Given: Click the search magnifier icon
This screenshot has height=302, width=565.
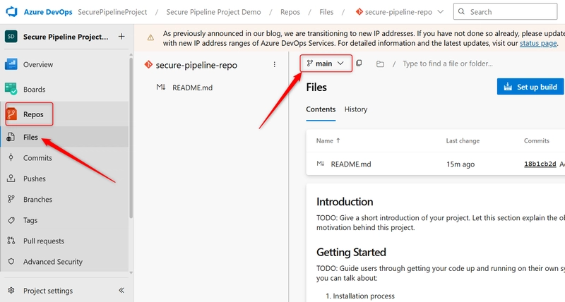Looking at the screenshot, I should tap(461, 11).
